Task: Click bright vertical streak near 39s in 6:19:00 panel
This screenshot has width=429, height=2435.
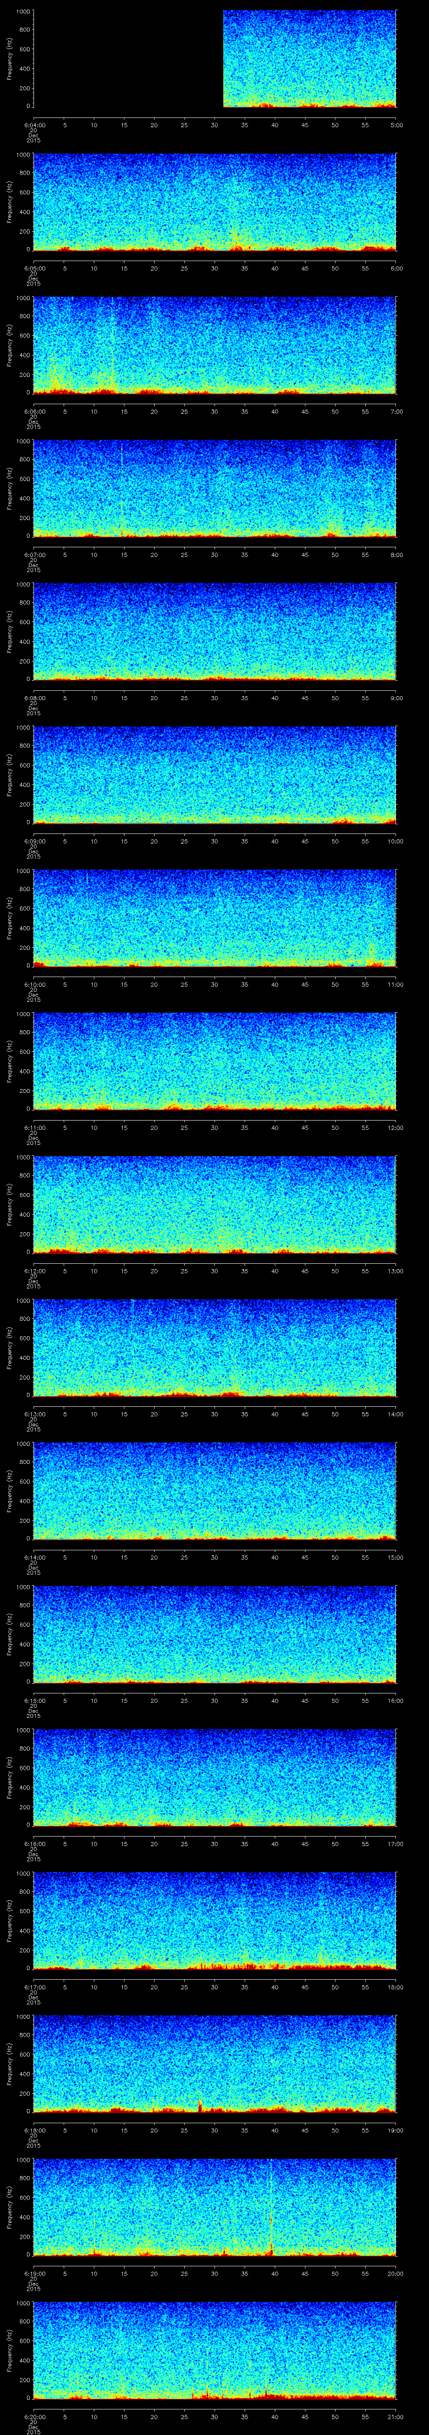Action: pyautogui.click(x=271, y=2207)
